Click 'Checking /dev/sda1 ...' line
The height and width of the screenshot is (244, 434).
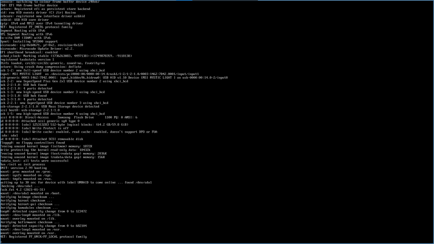click(x=20, y=186)
